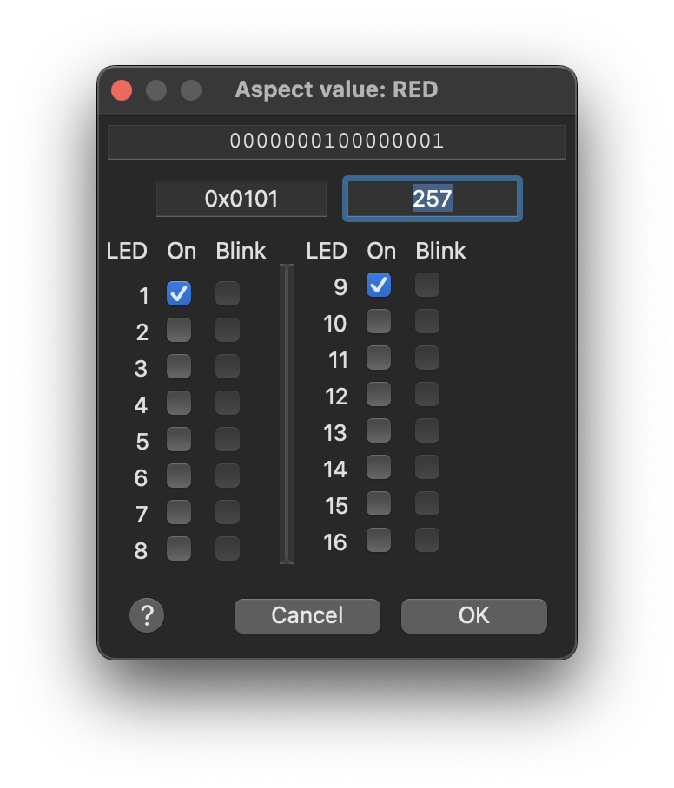Uncheck the On checkbox for LED 9
This screenshot has width=674, height=788.
[x=379, y=285]
